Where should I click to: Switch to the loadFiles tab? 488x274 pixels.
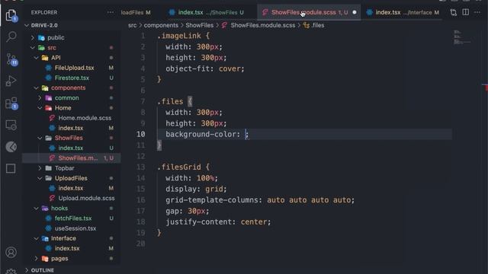tap(136, 12)
